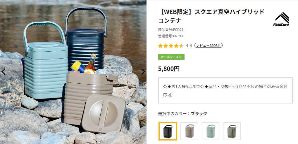
Task: Click the 4.6 rating score
Action: (189, 46)
